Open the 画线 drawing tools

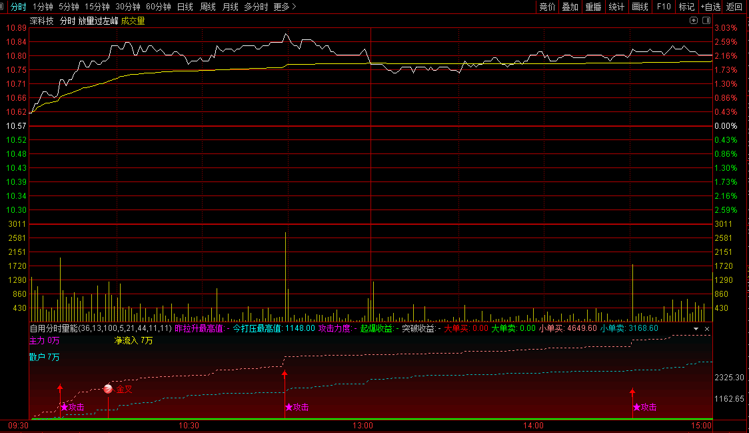(640, 7)
